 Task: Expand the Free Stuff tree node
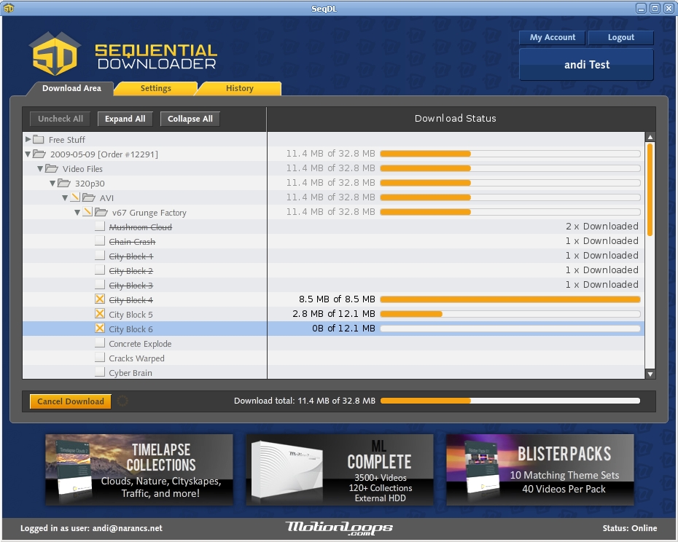coord(28,139)
